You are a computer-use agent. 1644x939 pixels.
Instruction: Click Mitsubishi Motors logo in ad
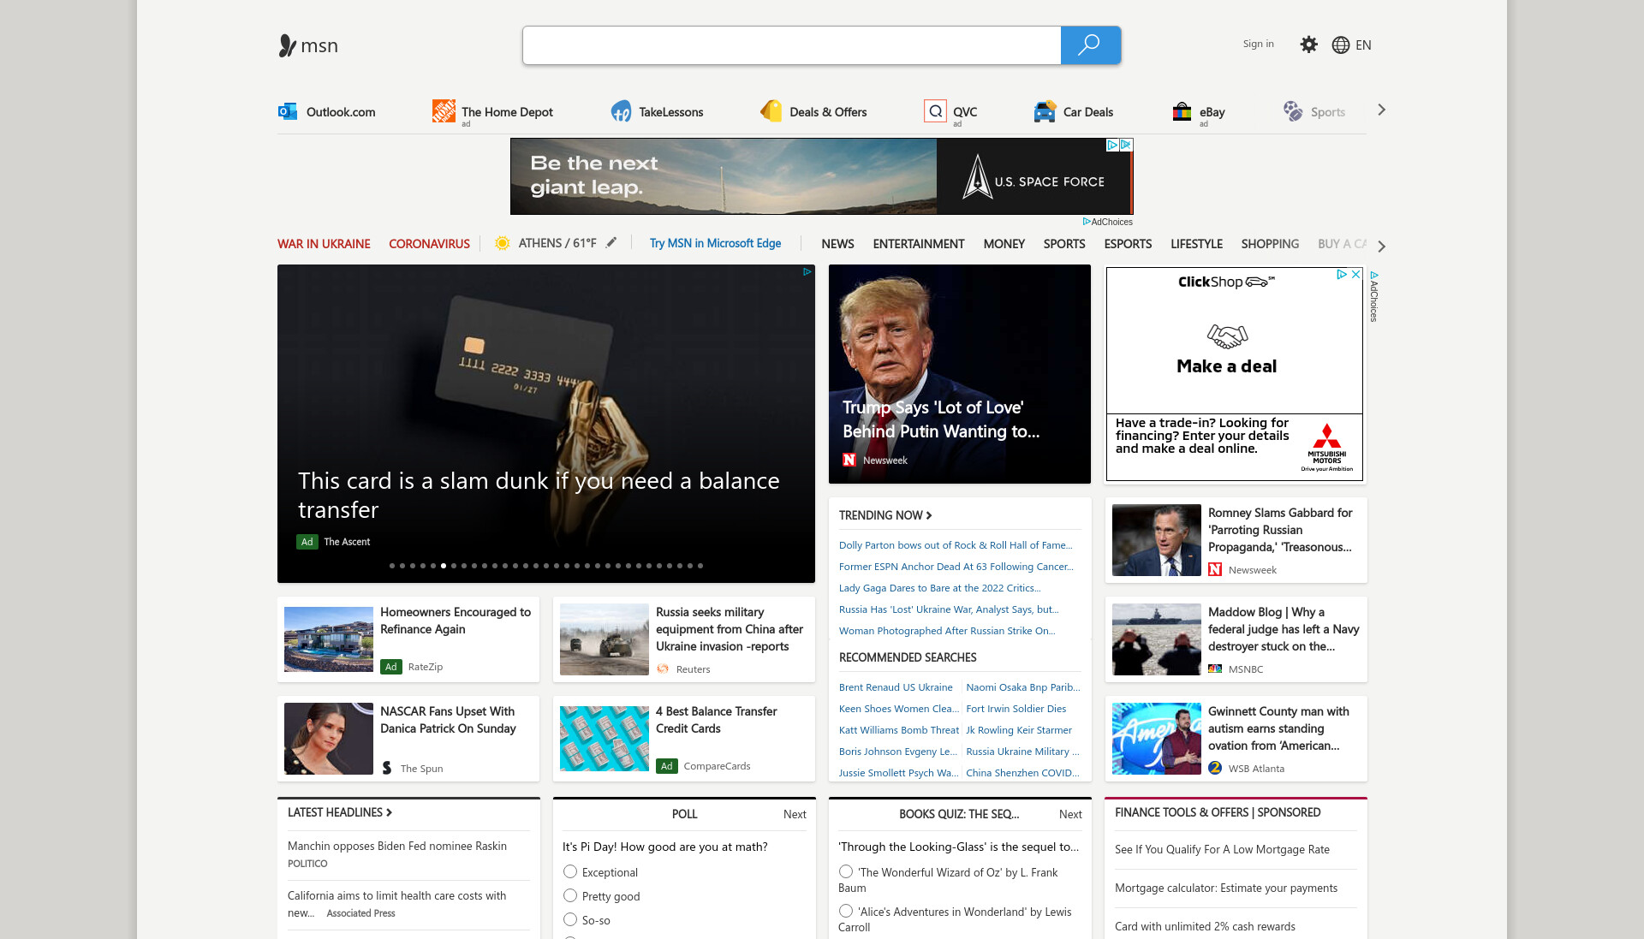click(x=1327, y=447)
